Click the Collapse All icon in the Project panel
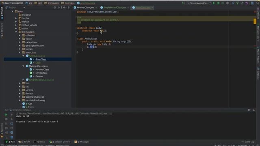260x146 pixels. point(58,7)
